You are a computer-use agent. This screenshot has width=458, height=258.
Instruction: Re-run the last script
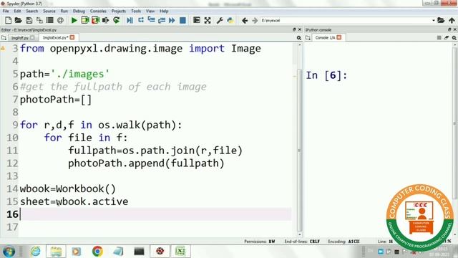click(116, 20)
